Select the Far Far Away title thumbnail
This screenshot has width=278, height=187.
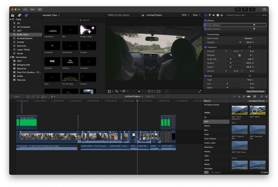point(70,77)
